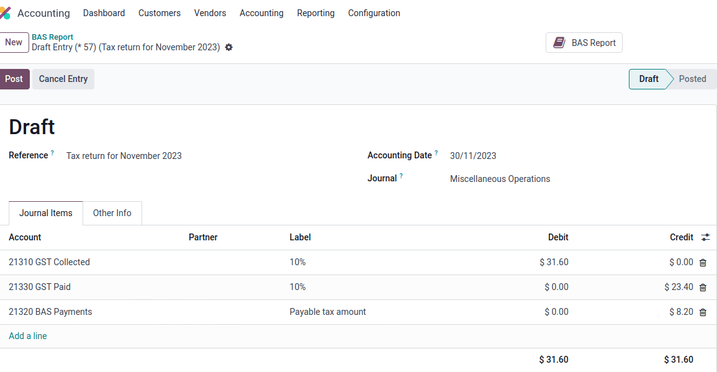The image size is (717, 372).
Task: Open the Accounting Date picker
Action: coord(473,155)
